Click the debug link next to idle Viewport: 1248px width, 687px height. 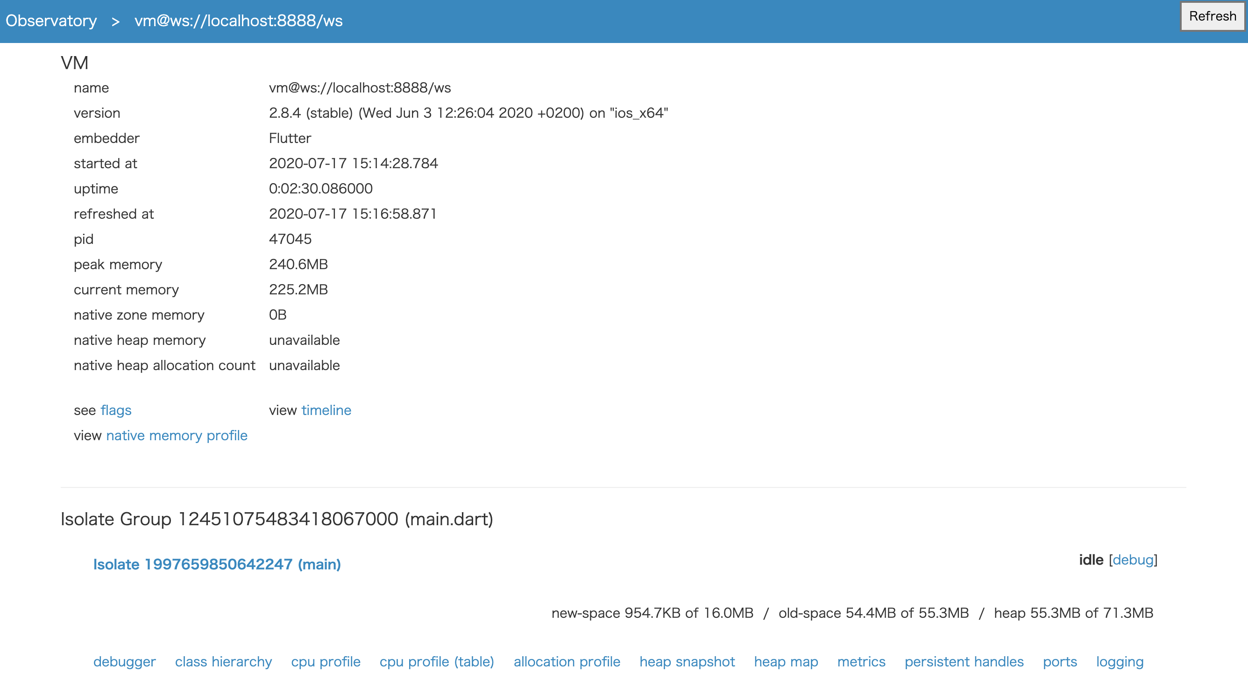point(1133,560)
